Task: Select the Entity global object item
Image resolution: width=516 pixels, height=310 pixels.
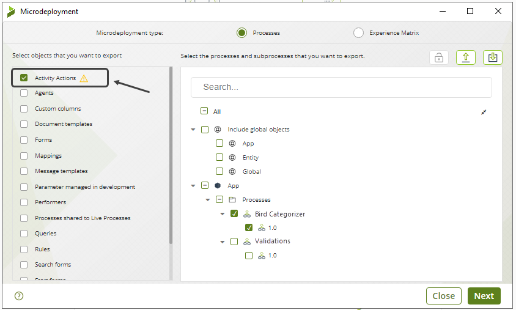Action: [x=250, y=158]
